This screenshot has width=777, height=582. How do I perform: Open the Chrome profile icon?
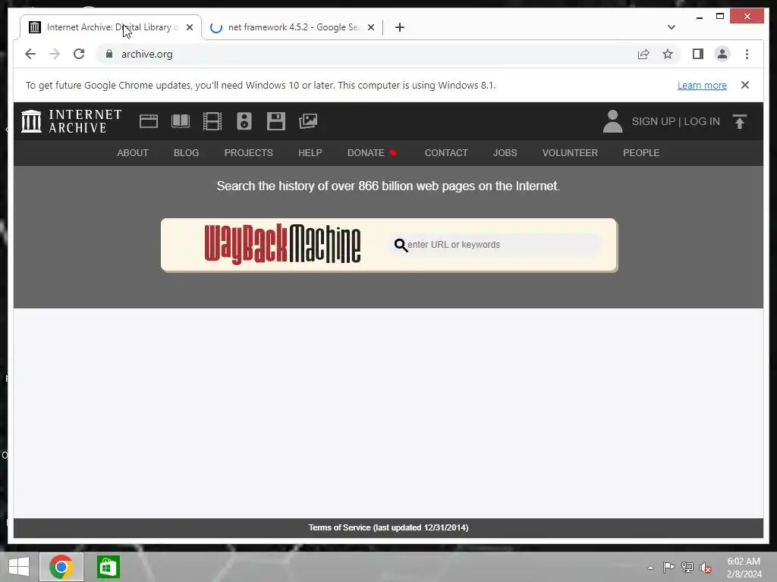pos(722,54)
